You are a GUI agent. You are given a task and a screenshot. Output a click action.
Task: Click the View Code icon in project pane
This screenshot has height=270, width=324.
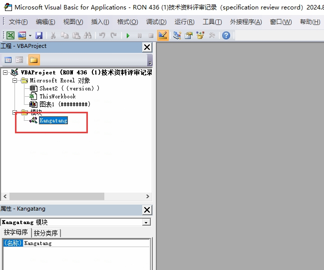(8, 60)
